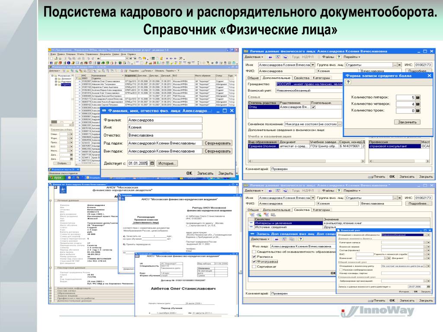This screenshot has width=443, height=332.
Task: Click Подробнее in upper Личные данные window
Action: [418, 71]
